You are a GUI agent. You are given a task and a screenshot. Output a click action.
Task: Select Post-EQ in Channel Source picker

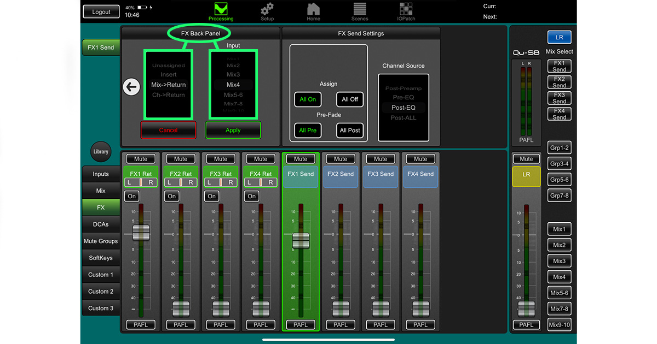[x=404, y=108]
